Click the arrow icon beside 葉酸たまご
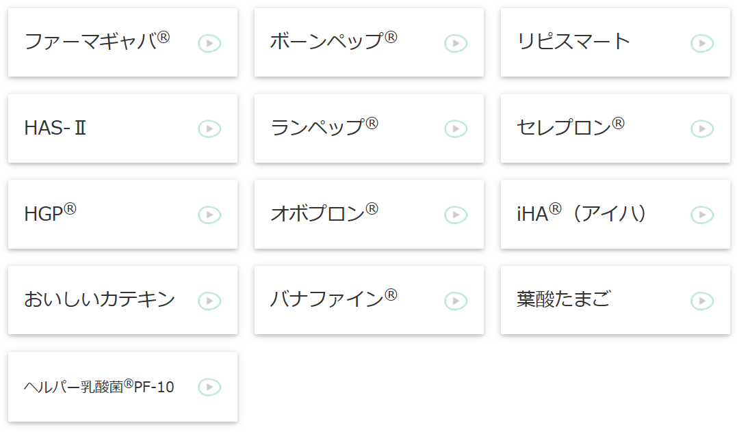Image resolution: width=737 pixels, height=436 pixels. (702, 301)
